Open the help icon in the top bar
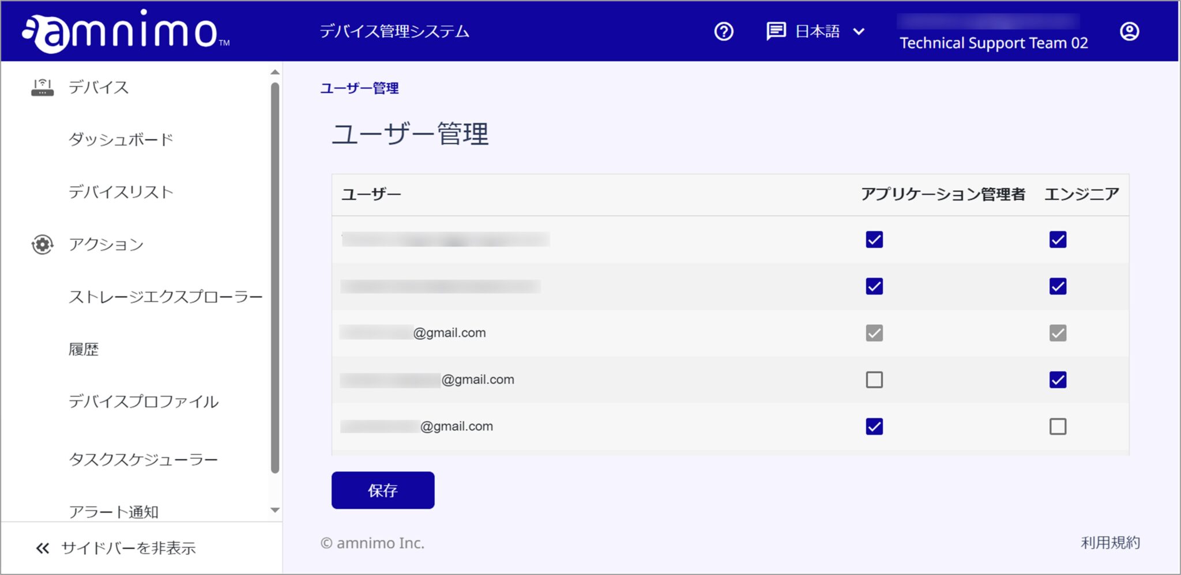The image size is (1181, 575). tap(723, 32)
